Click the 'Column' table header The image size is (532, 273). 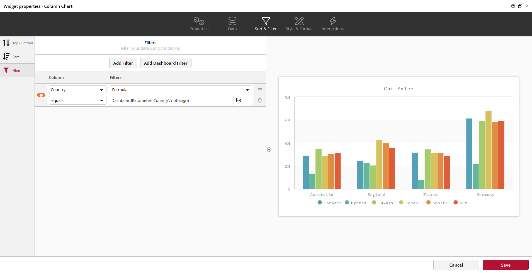coord(56,77)
